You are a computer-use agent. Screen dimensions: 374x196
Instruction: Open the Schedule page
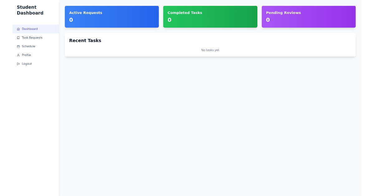tap(29, 46)
